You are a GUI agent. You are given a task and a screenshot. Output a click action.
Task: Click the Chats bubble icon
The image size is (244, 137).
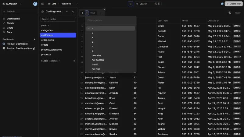coord(4,28)
